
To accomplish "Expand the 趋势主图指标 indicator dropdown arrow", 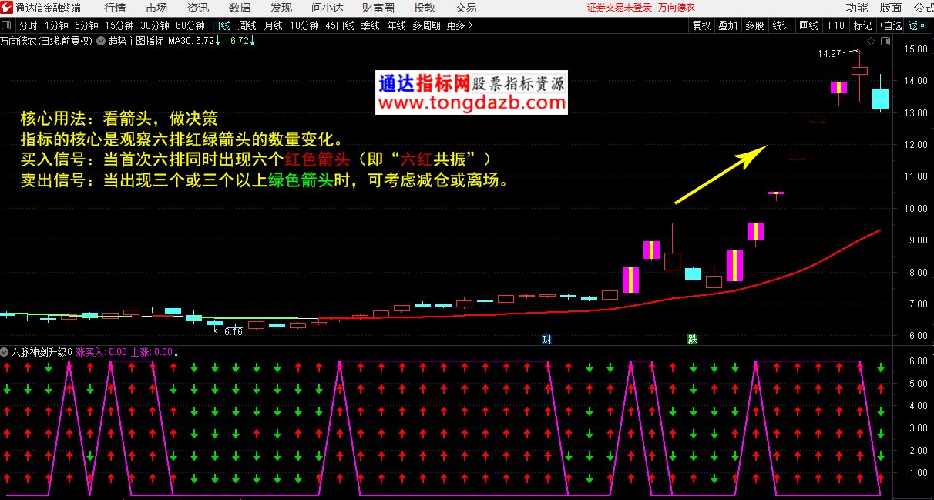I will 102,41.
